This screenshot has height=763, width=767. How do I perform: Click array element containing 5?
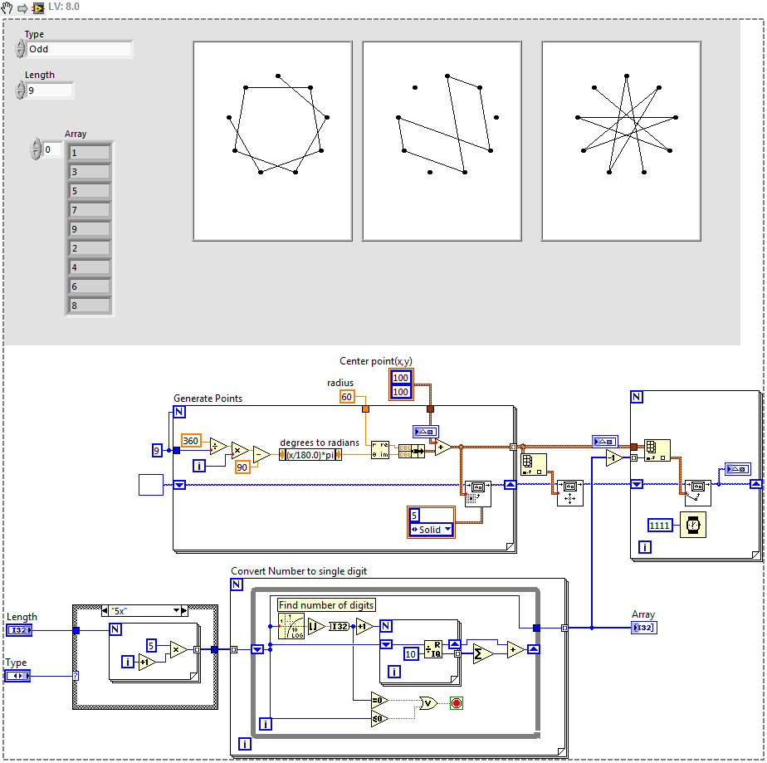[x=89, y=191]
